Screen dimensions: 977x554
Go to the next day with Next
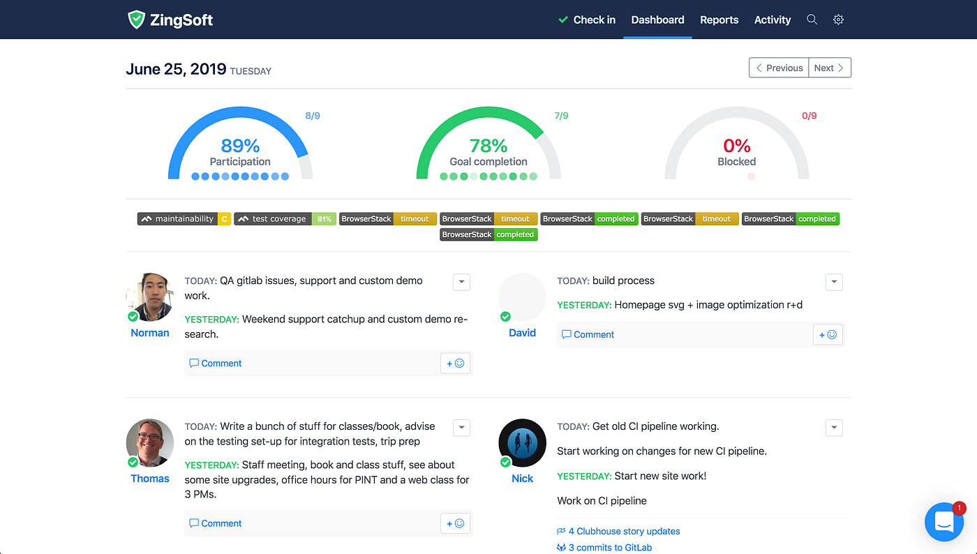pyautogui.click(x=829, y=67)
